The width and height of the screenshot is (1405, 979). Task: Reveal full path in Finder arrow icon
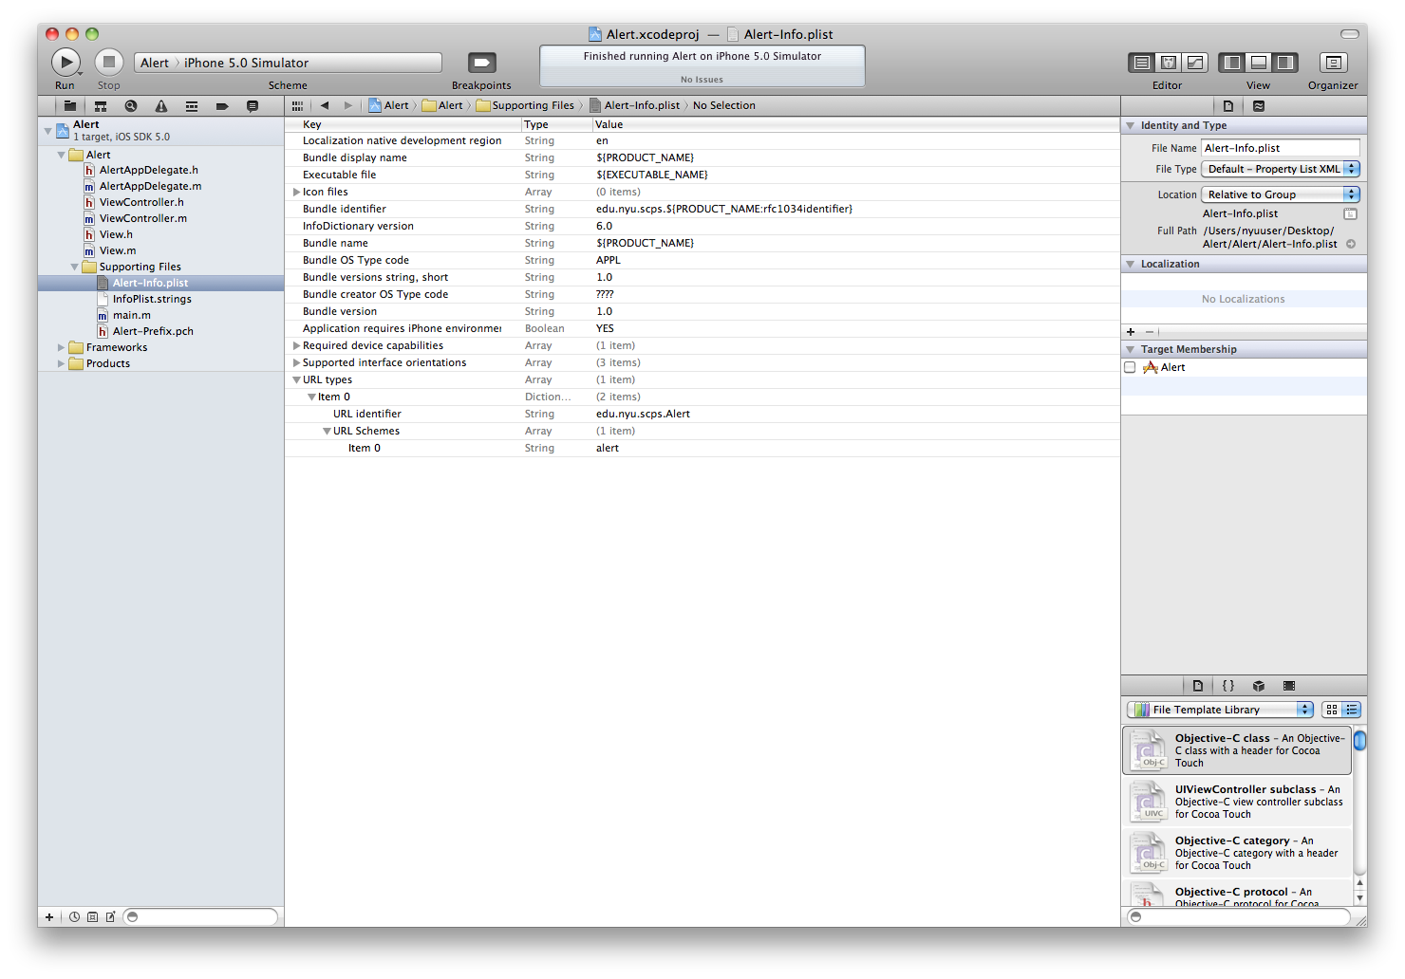1351,245
